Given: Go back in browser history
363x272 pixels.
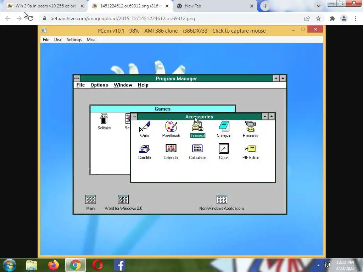Looking at the screenshot, I should pyautogui.click(x=8, y=18).
